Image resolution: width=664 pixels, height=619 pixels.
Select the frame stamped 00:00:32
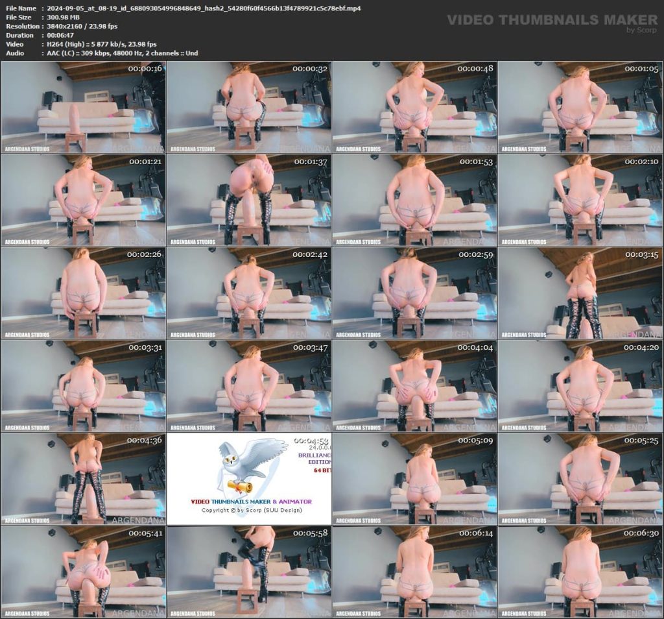(249, 107)
